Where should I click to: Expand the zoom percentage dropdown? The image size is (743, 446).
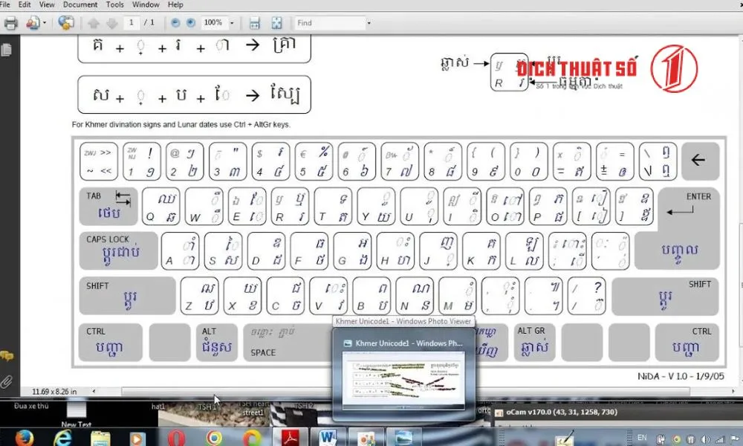tap(233, 23)
